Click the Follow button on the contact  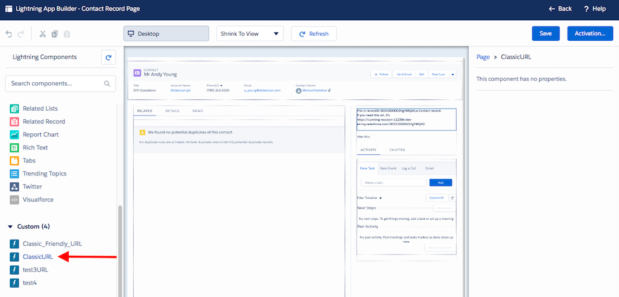coord(381,74)
